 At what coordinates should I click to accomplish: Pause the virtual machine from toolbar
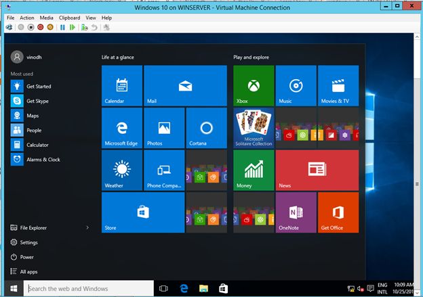coord(62,27)
